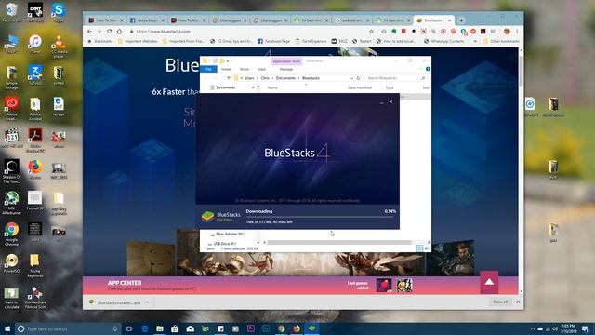Open the Farm Expenses bookmark
The image size is (595, 335).
(311, 41)
